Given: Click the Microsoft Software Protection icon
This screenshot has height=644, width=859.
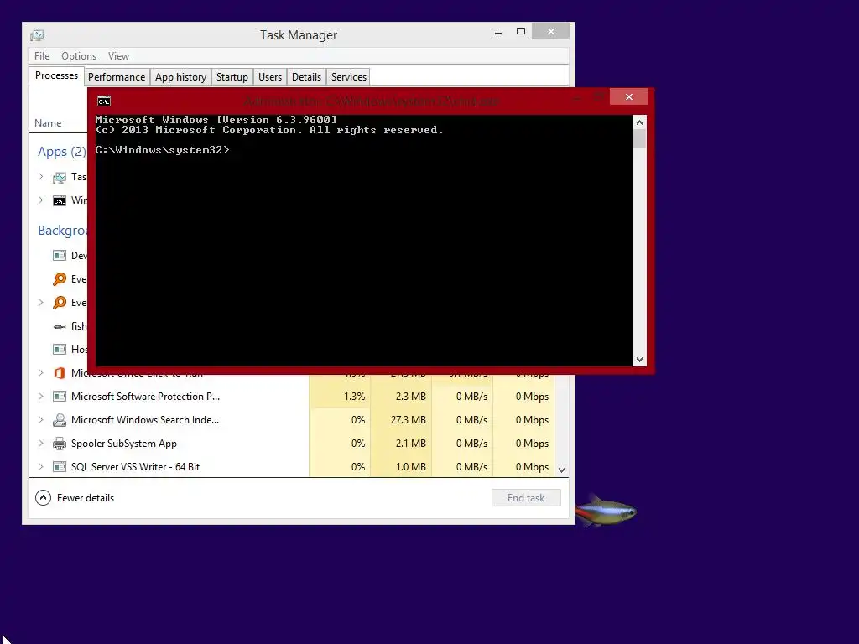Looking at the screenshot, I should 60,396.
